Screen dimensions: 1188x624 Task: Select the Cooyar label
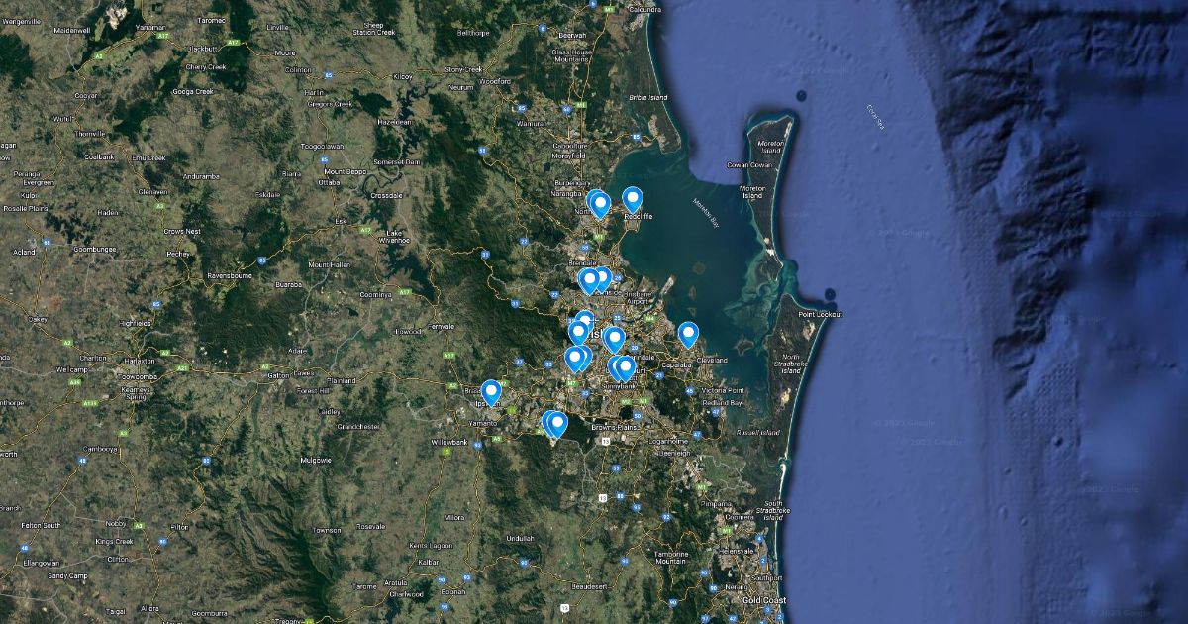point(87,95)
